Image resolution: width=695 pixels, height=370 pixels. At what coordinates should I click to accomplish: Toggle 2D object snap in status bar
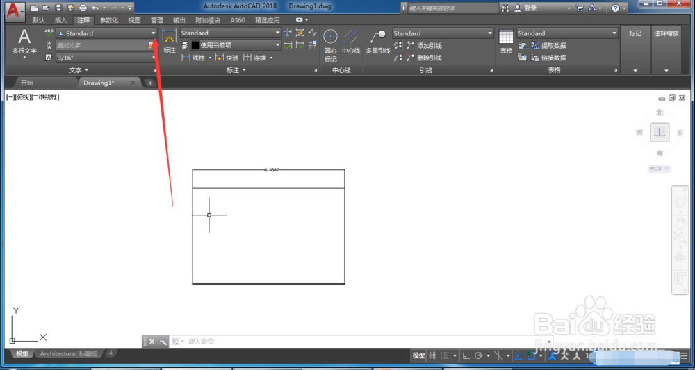click(532, 355)
